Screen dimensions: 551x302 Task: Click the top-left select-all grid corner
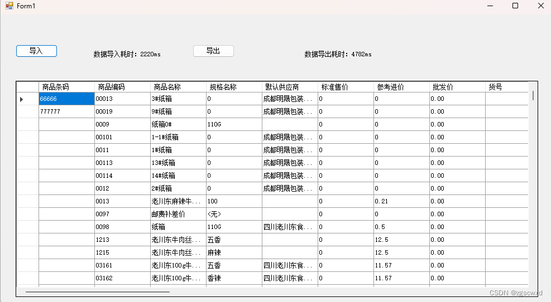coord(28,87)
